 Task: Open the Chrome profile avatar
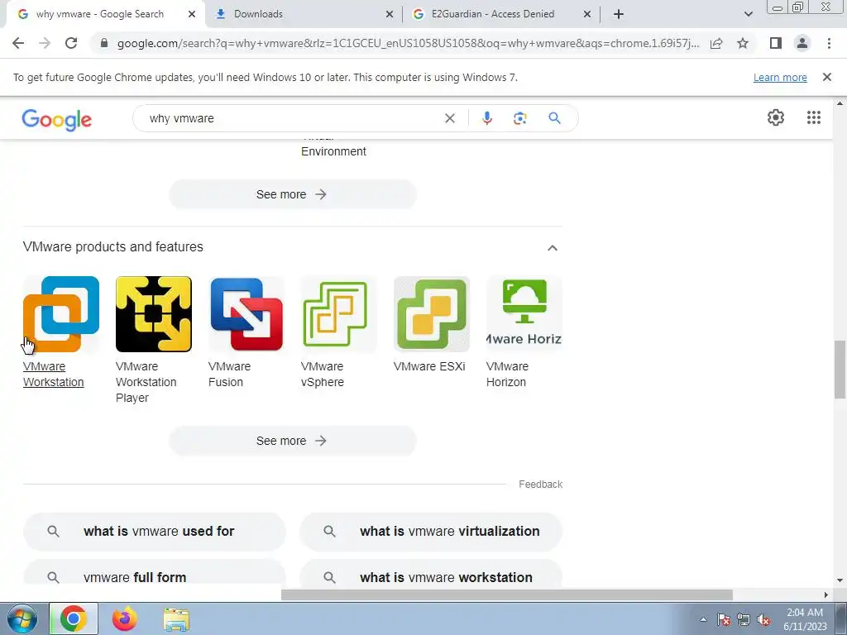tap(802, 43)
